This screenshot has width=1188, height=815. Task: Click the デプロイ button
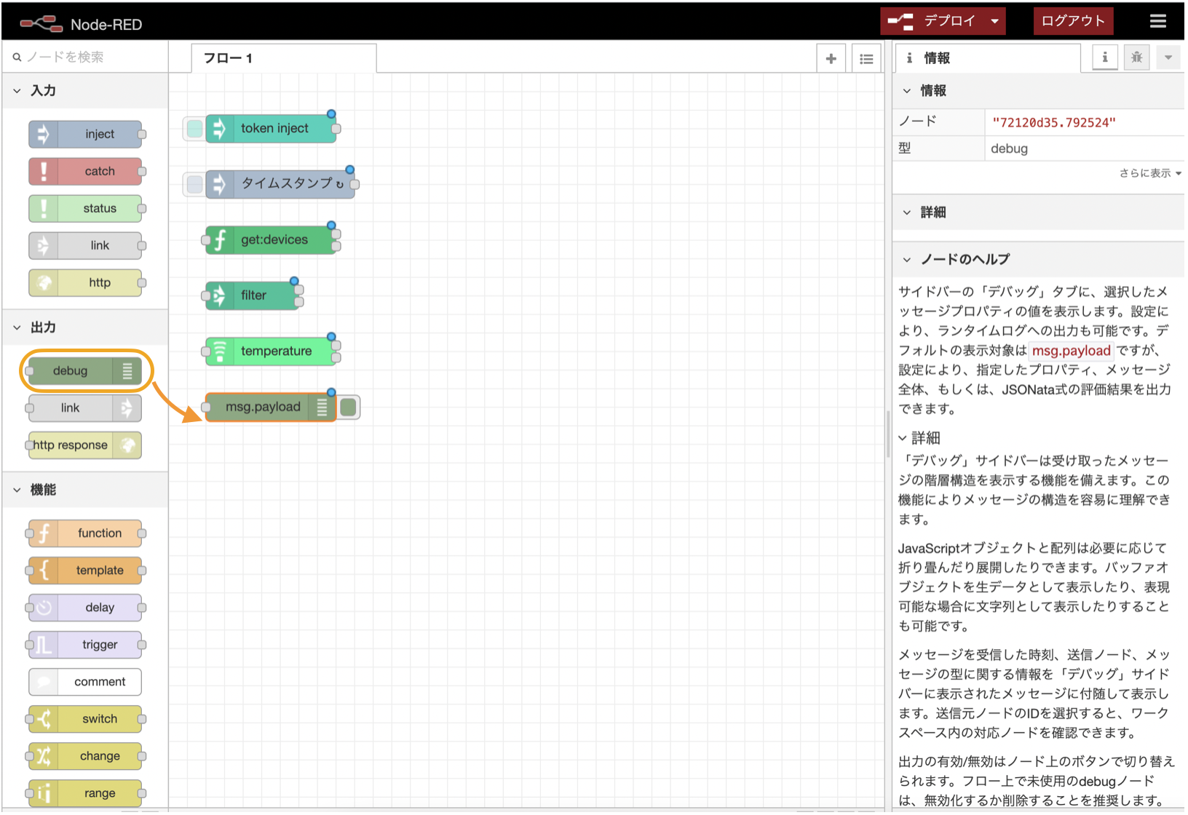click(933, 21)
